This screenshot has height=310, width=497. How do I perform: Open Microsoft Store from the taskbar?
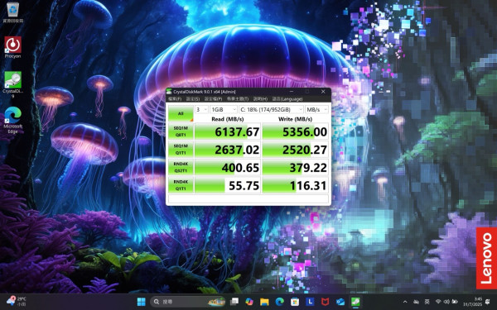(295, 302)
